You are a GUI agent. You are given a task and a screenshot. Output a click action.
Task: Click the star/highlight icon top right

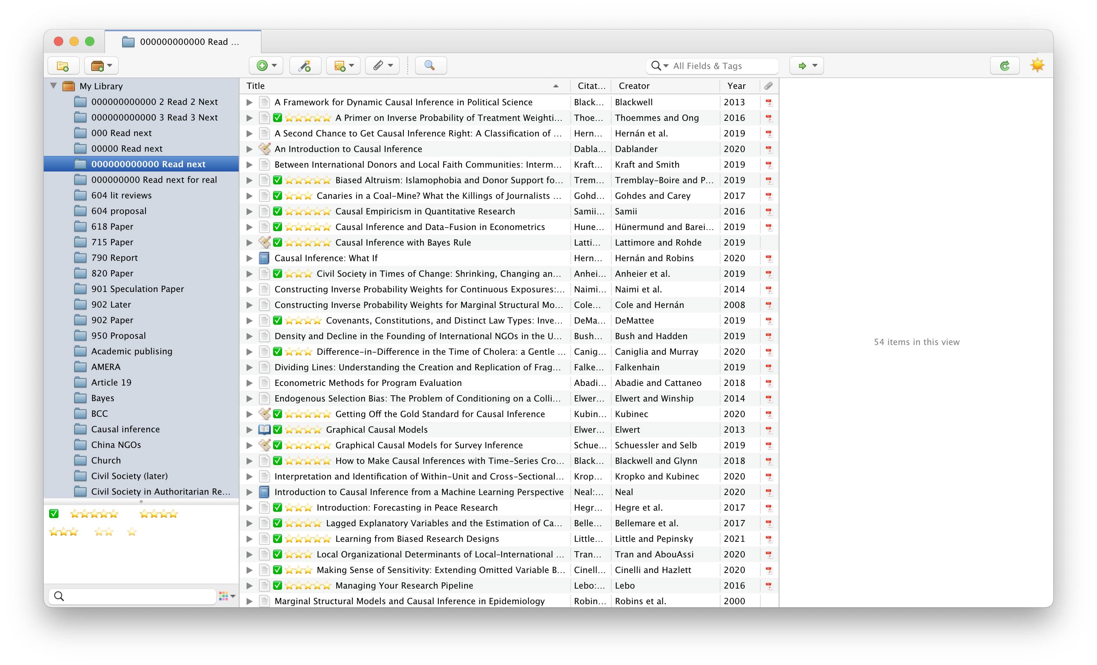(1038, 65)
